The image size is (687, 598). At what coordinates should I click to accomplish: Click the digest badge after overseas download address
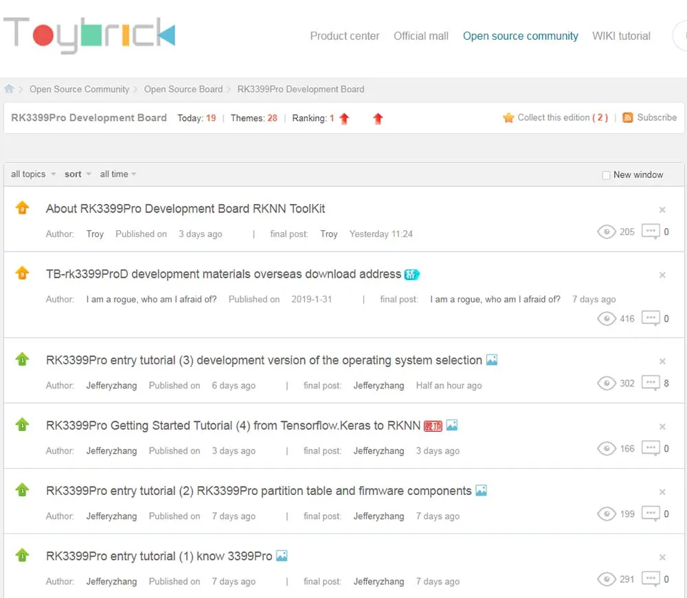[412, 274]
